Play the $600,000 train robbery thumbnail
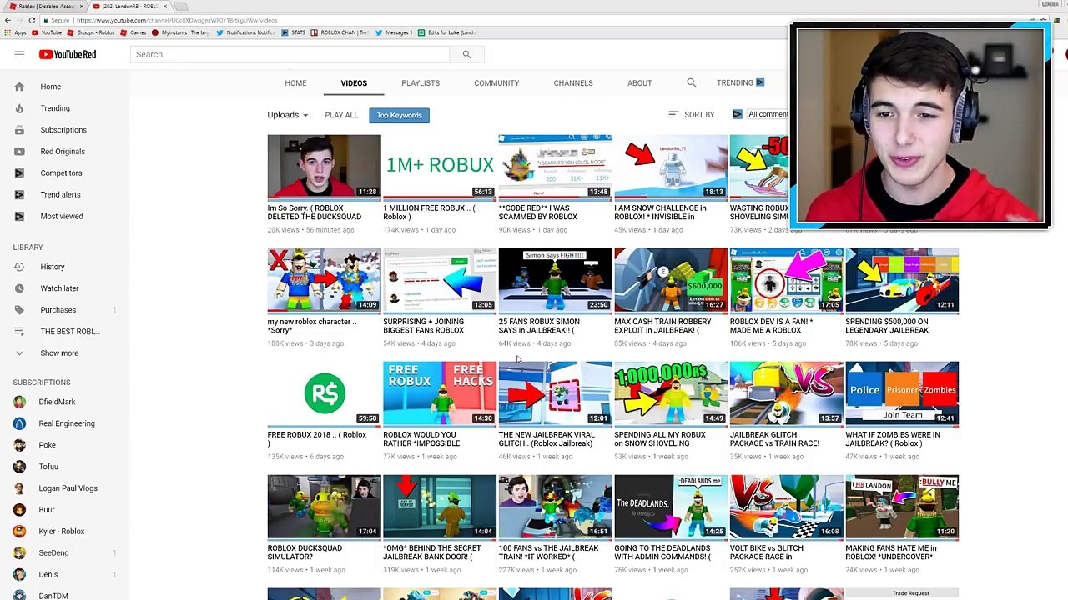 coord(671,280)
